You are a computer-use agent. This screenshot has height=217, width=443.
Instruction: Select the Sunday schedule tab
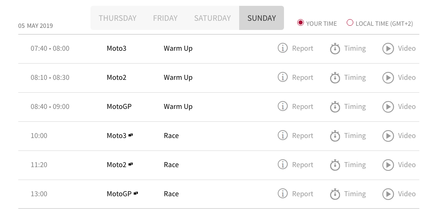(x=262, y=18)
